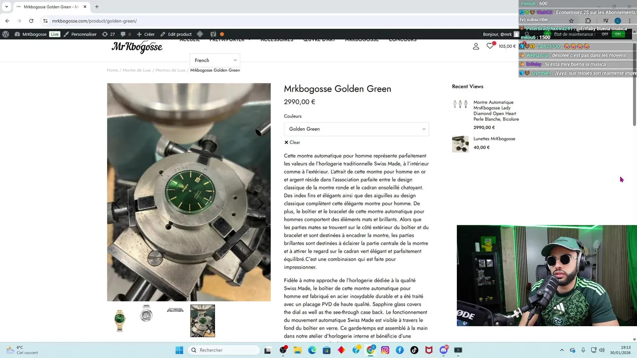
Task: Click the Yoast SEO icon in admin bar
Action: [213, 34]
